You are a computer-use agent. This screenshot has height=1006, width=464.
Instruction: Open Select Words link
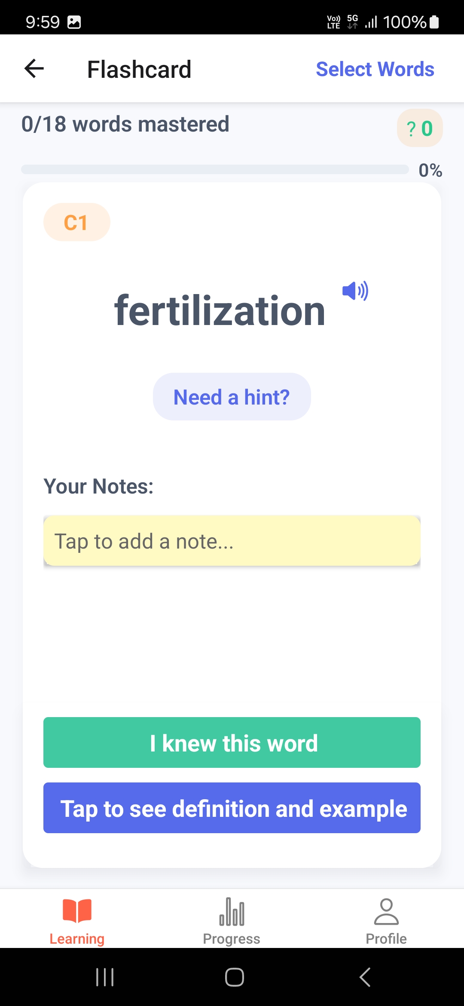tap(375, 69)
